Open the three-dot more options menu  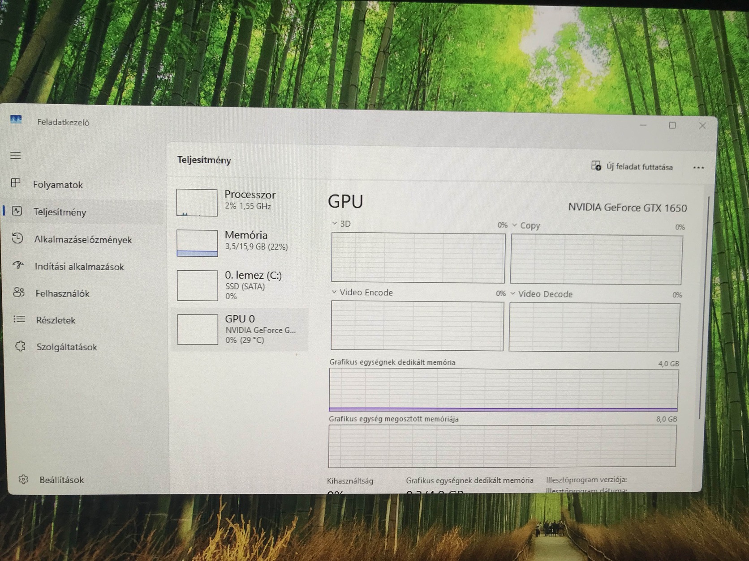699,167
